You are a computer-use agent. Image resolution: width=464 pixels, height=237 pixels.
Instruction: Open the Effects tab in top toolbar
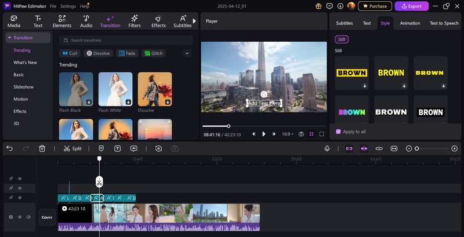point(158,21)
